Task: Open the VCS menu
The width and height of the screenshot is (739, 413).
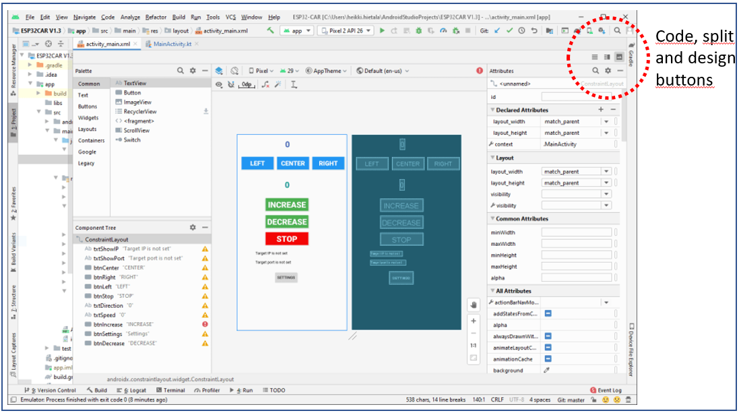Action: click(x=230, y=17)
